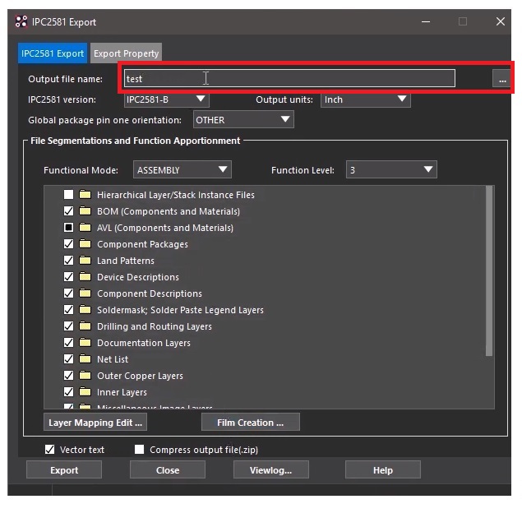Select the Land Patterns row label
This screenshot has width=522, height=513.
coord(126,261)
